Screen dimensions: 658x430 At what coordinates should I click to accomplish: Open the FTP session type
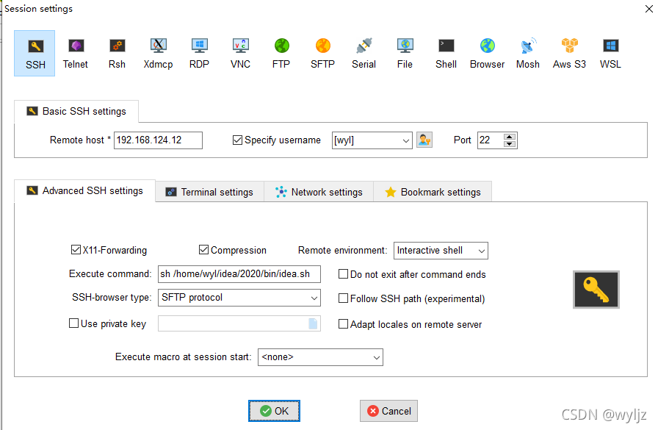[281, 54]
